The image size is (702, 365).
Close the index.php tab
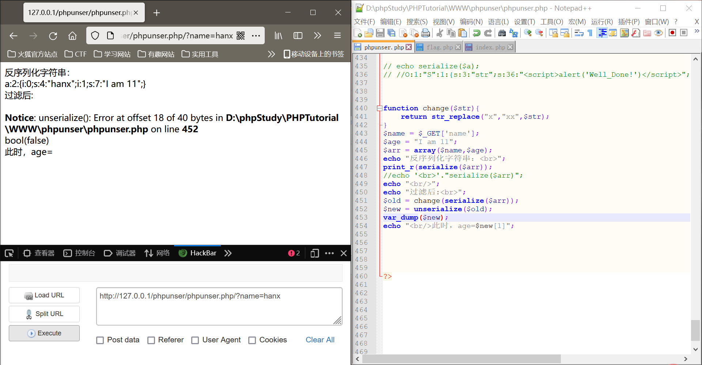(x=510, y=47)
